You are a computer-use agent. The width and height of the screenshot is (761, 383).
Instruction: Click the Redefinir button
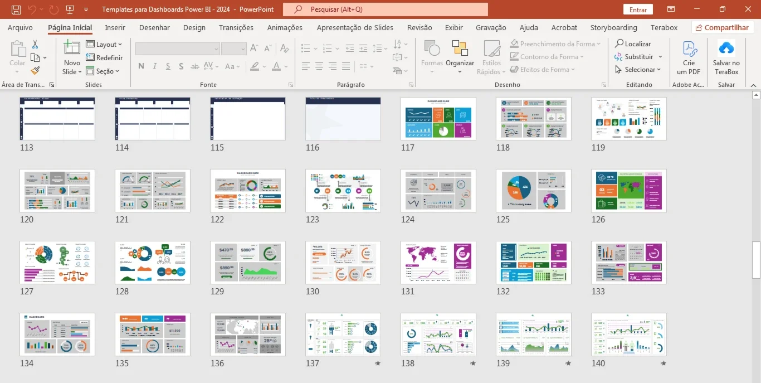(x=104, y=57)
